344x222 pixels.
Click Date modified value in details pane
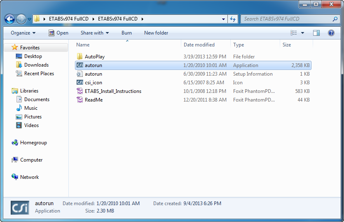click(118, 203)
